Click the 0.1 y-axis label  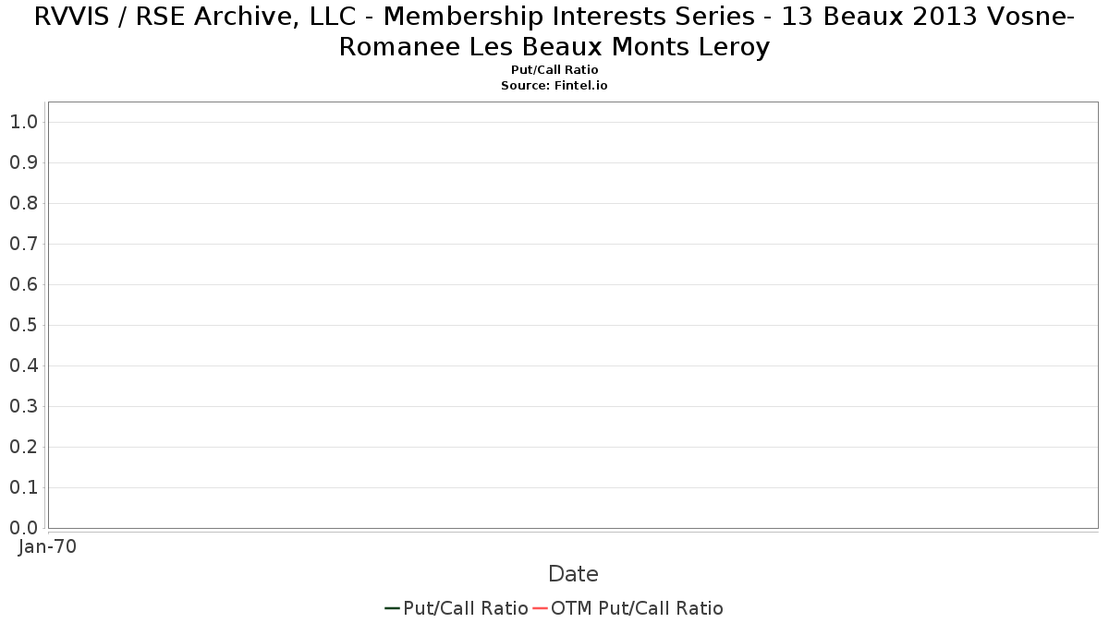coord(23,487)
